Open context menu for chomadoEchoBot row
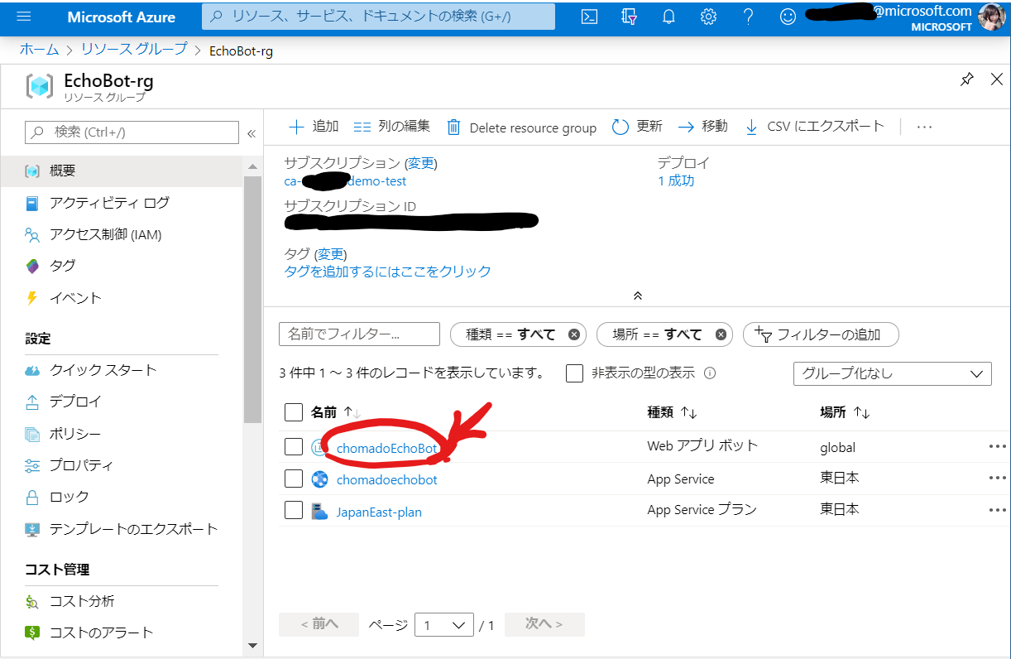 [x=998, y=446]
